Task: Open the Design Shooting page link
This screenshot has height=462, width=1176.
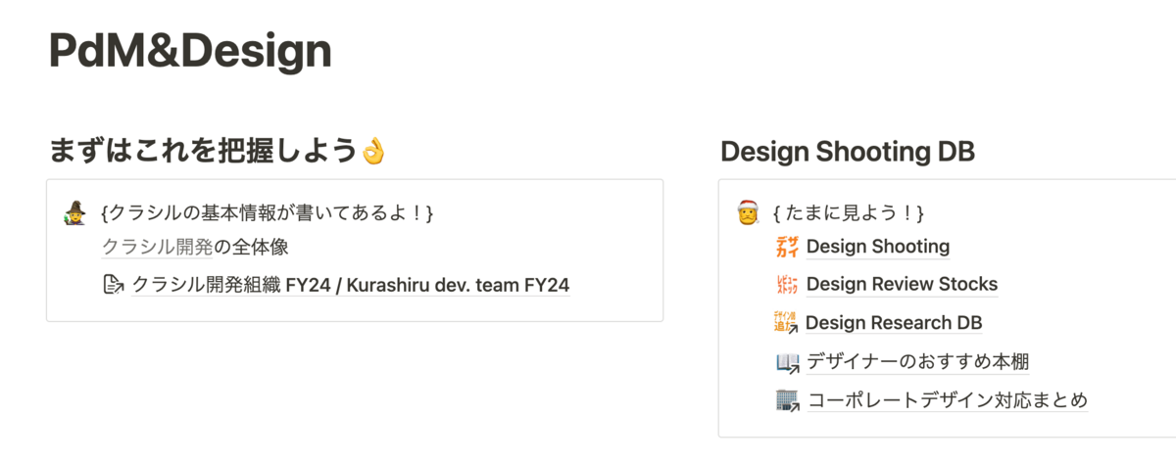Action: click(x=877, y=247)
